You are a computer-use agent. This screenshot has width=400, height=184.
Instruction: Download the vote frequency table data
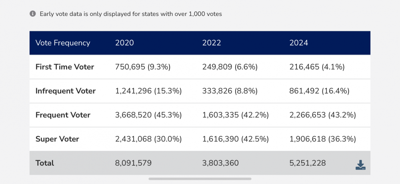(x=360, y=165)
